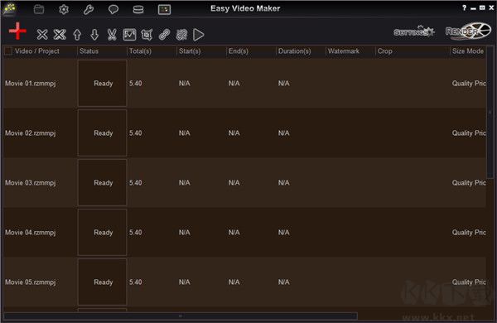This screenshot has height=323, width=497.
Task: Click the Total(s) column header
Action: click(x=140, y=51)
